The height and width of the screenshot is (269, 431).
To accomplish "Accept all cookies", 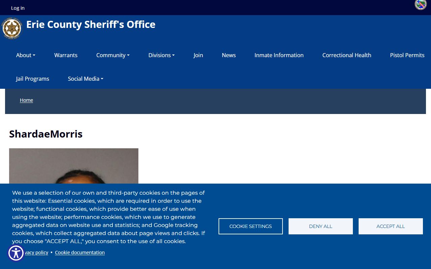I will pyautogui.click(x=391, y=226).
